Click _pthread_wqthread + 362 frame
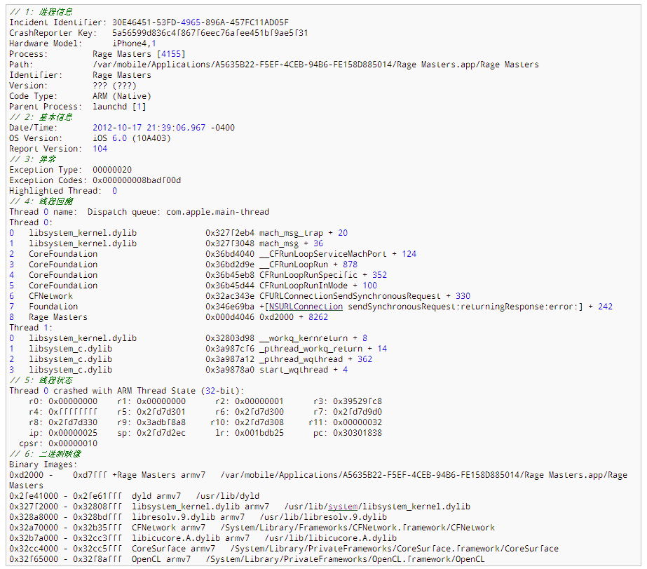The height and width of the screenshot is (569, 647). point(315,359)
